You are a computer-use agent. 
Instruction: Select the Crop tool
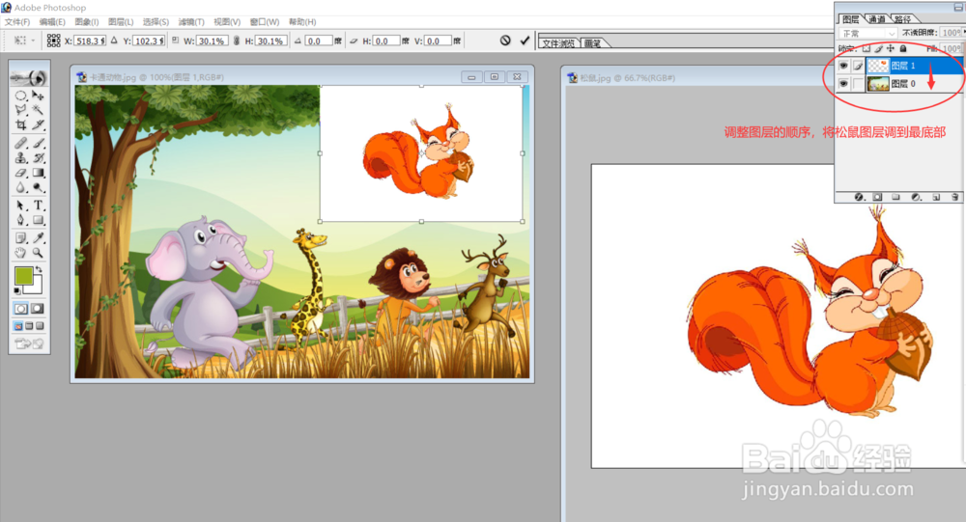[21, 125]
